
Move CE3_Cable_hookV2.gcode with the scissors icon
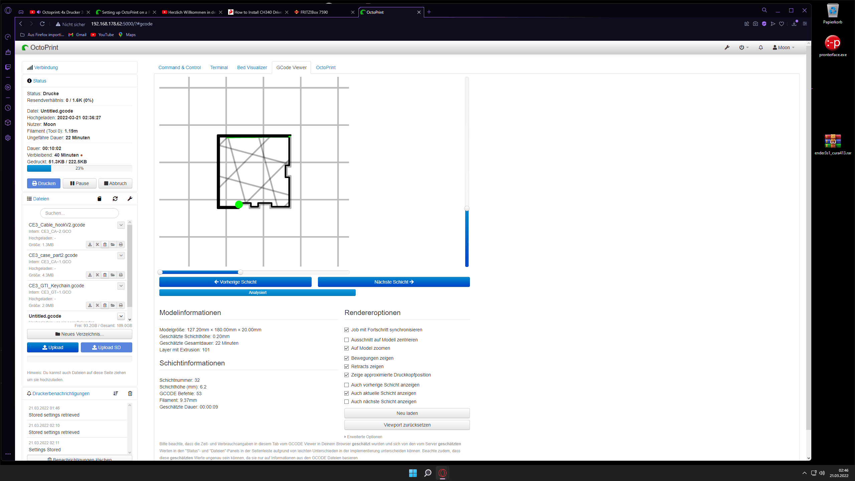[x=98, y=245]
